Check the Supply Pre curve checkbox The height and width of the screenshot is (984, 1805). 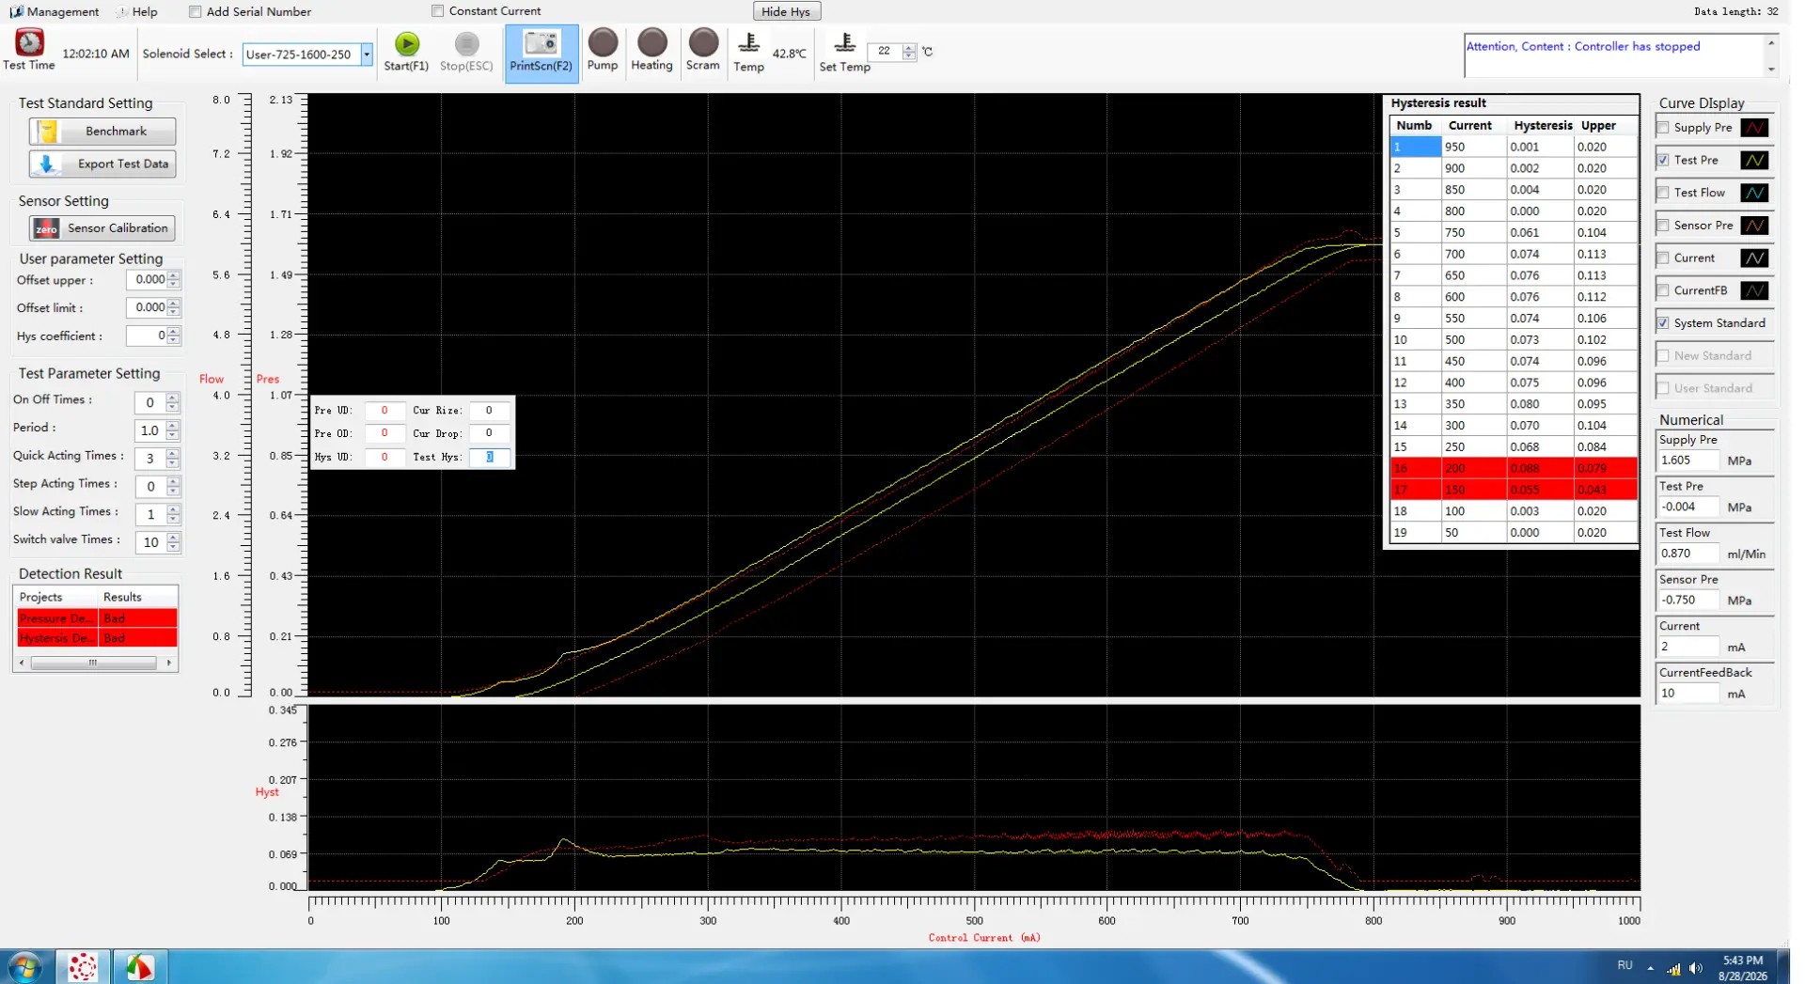pos(1663,128)
